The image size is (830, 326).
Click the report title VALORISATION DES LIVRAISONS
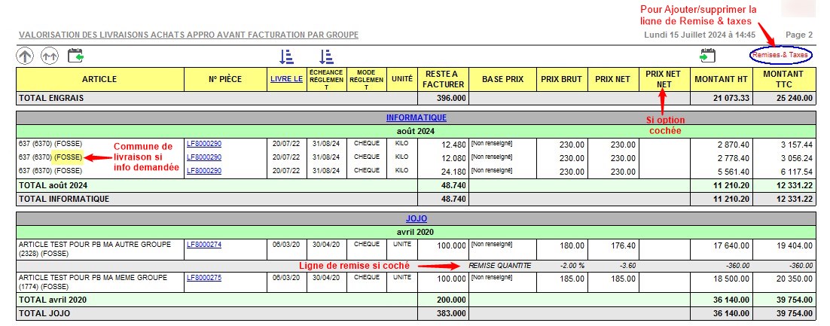pyautogui.click(x=188, y=35)
